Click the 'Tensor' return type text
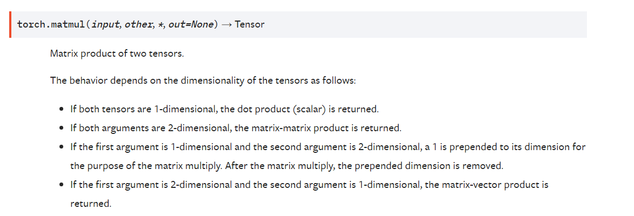This screenshot has width=634, height=216. click(249, 24)
